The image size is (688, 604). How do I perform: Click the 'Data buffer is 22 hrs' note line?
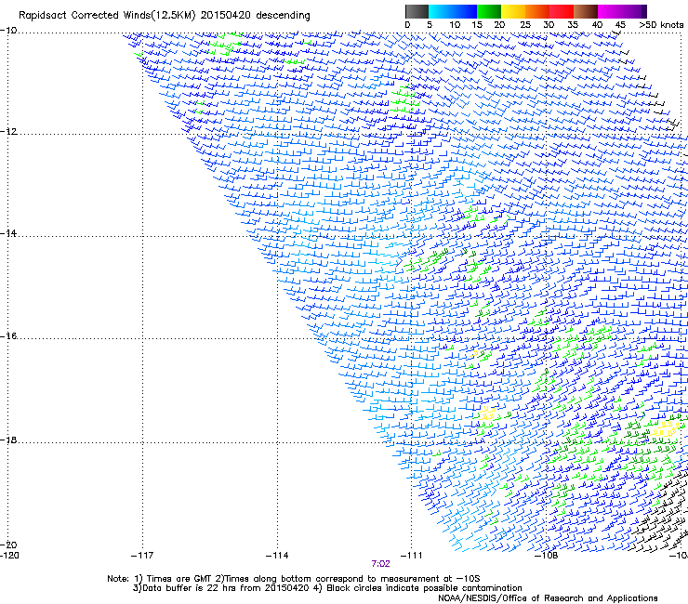327,588
